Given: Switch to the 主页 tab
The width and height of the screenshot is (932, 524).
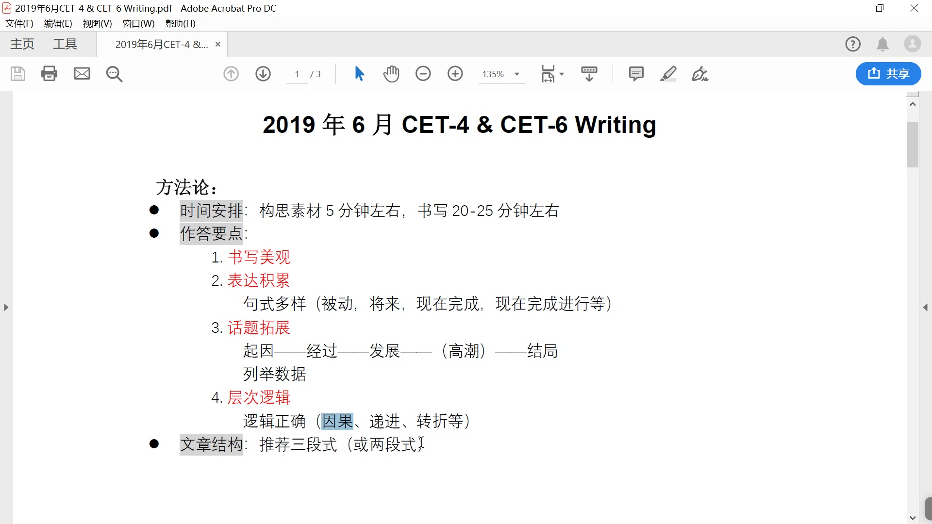Looking at the screenshot, I should [x=22, y=44].
